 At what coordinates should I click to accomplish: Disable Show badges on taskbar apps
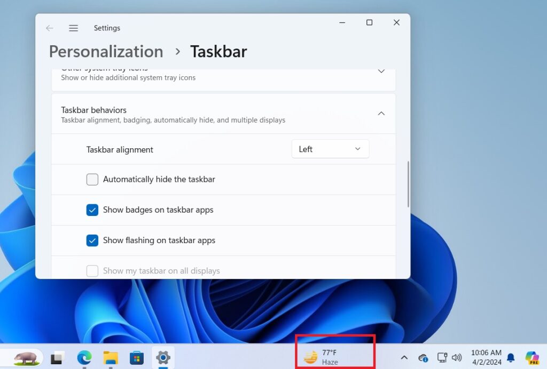pos(92,210)
